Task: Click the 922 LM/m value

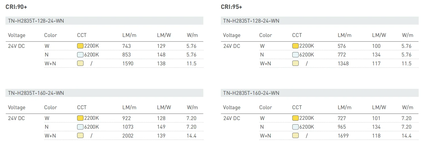Action: tap(126, 118)
